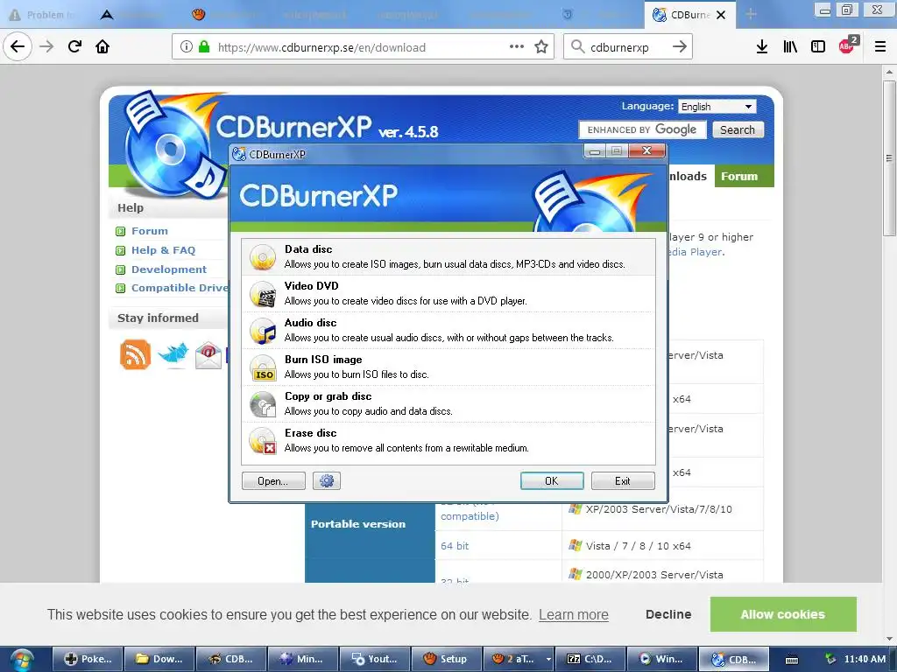Click the Google Search button

[738, 129]
